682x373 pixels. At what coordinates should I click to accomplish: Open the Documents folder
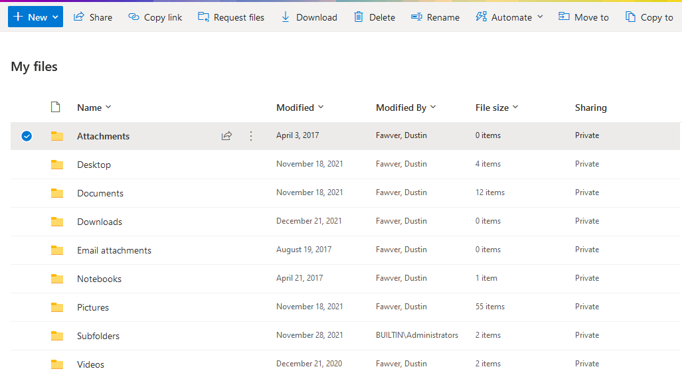[100, 193]
